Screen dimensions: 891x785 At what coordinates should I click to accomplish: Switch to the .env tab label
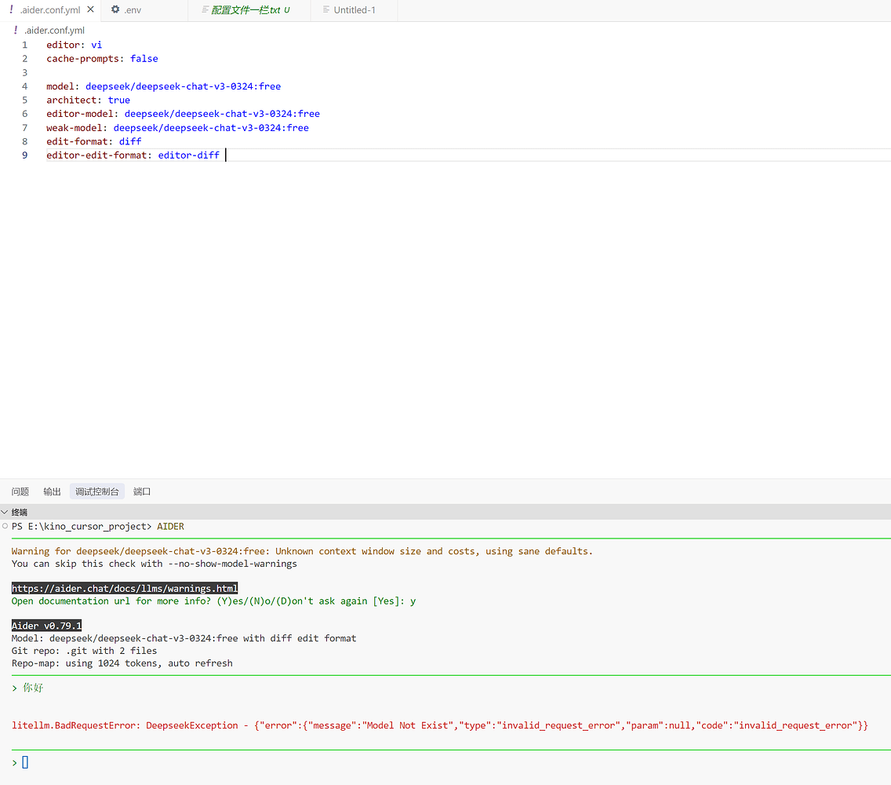click(133, 10)
